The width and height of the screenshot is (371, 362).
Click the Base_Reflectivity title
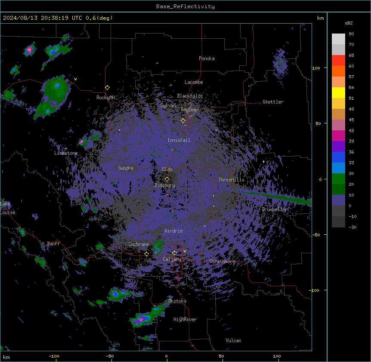tap(185, 6)
